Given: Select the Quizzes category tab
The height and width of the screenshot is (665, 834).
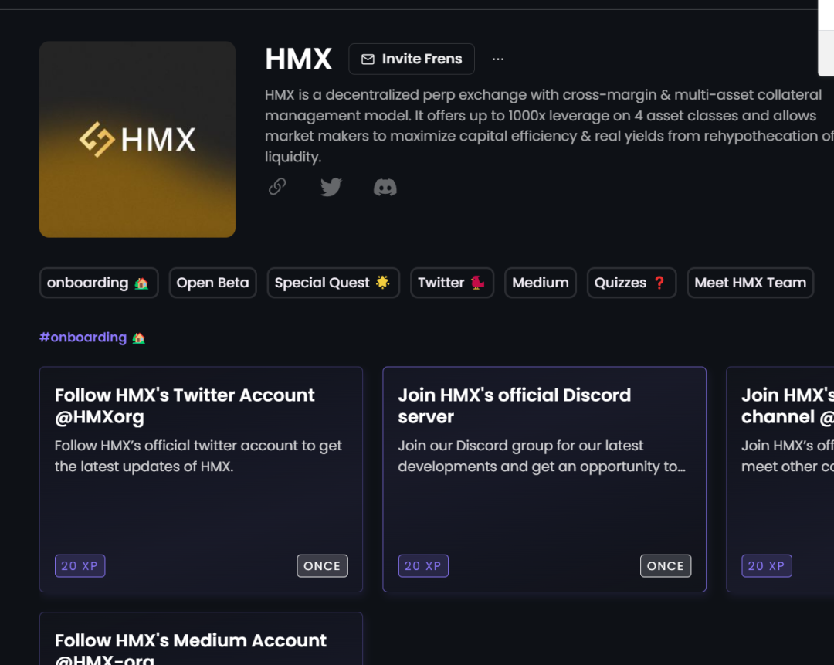Looking at the screenshot, I should click(632, 283).
